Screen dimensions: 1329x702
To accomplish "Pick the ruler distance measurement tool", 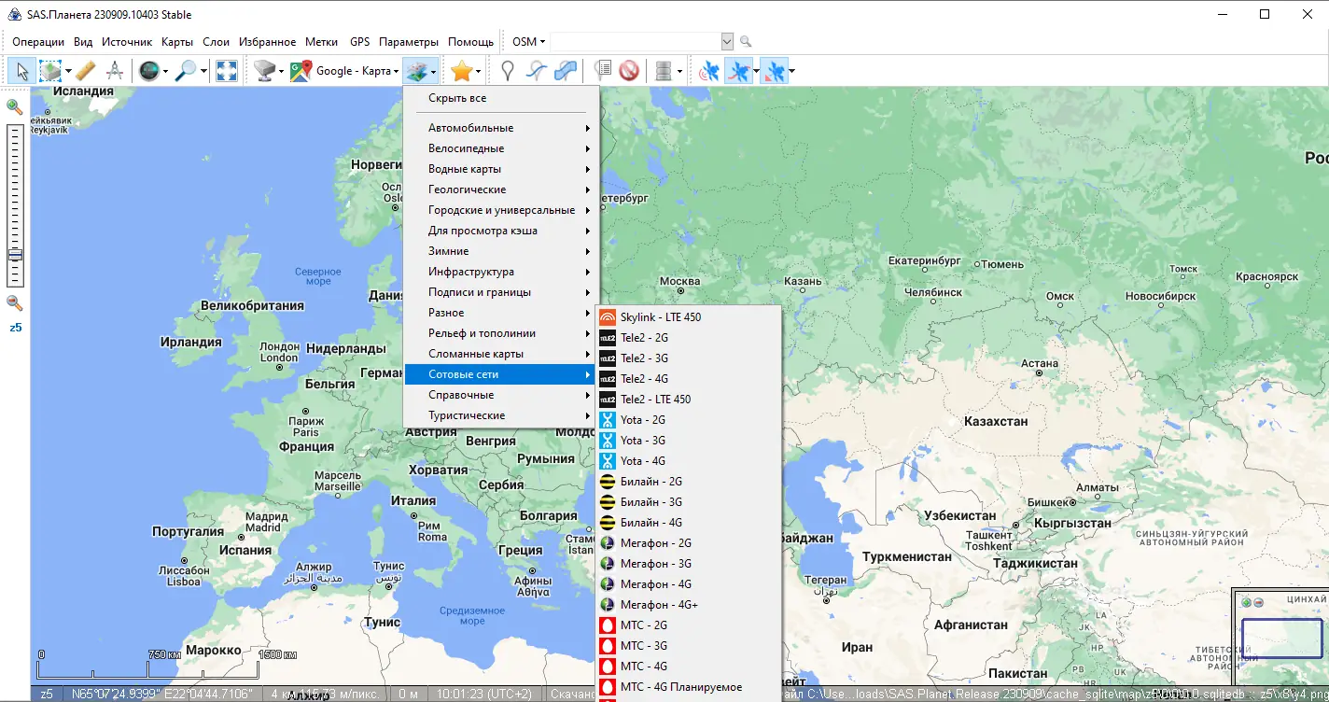I will [x=86, y=70].
